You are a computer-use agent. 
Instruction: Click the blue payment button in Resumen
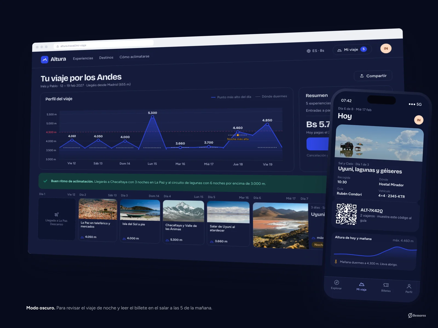click(318, 144)
